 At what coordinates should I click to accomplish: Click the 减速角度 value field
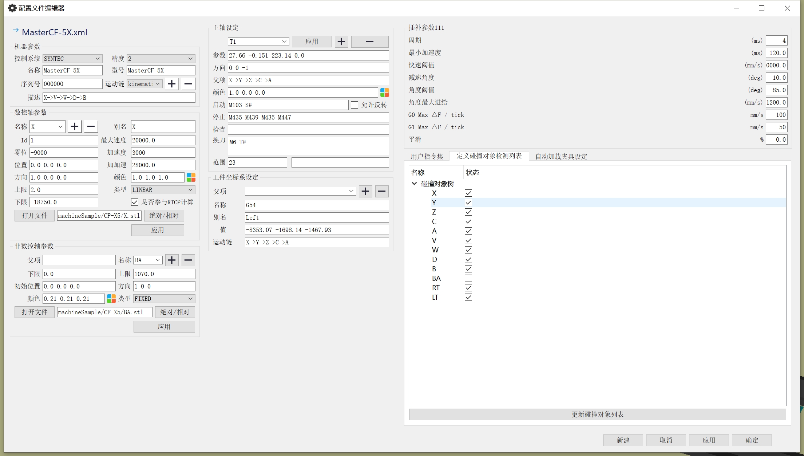pyautogui.click(x=777, y=78)
